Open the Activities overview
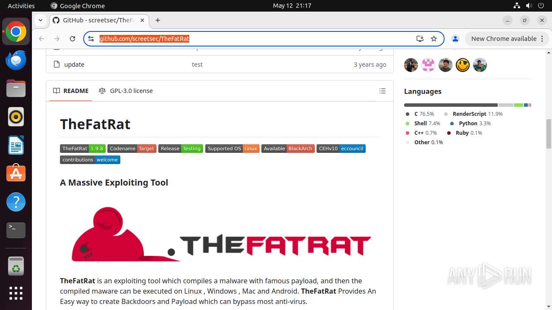The image size is (552, 310). [21, 6]
